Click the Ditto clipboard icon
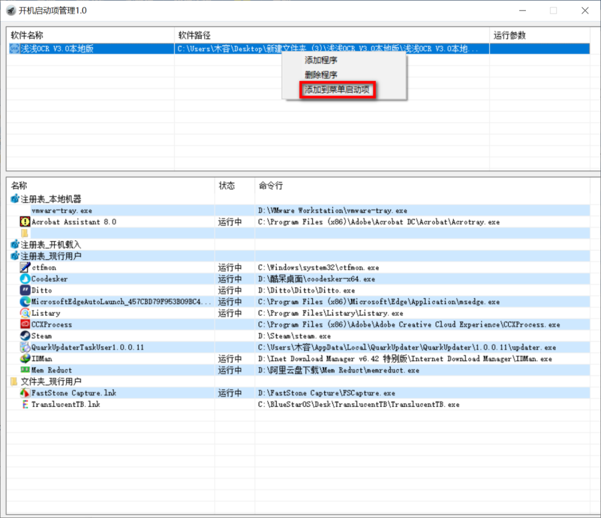 [25, 290]
